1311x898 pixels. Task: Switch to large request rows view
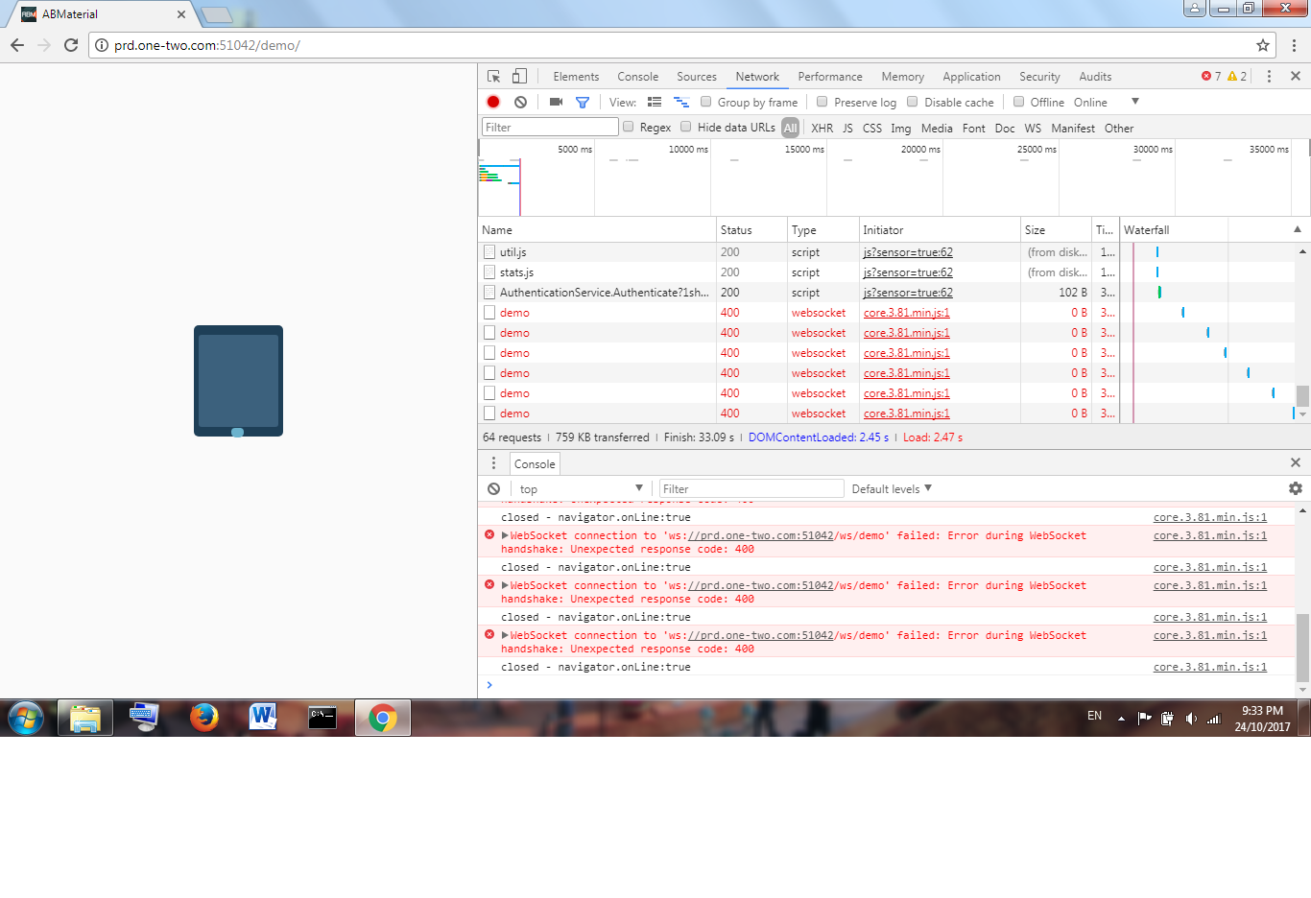tap(655, 102)
